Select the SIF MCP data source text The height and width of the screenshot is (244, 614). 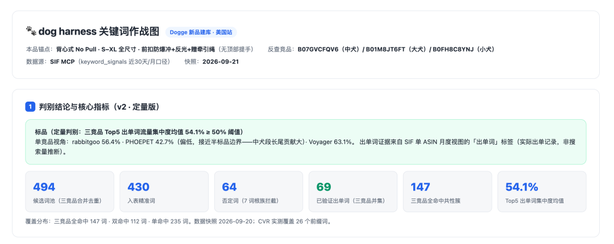coord(63,62)
